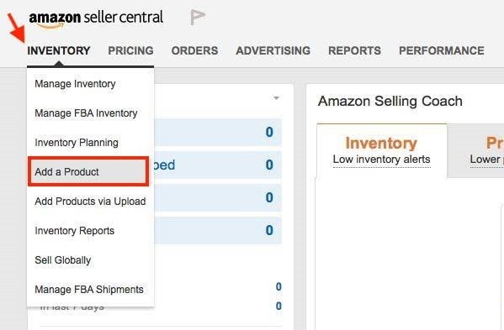Open the ADVERTISING menu
This screenshot has width=504, height=330.
pyautogui.click(x=273, y=50)
